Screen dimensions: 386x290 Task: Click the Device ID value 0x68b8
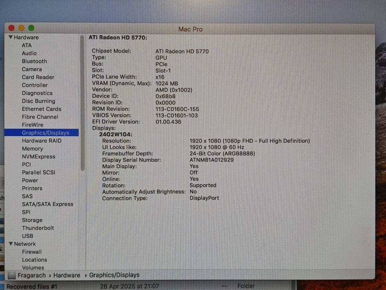click(165, 96)
